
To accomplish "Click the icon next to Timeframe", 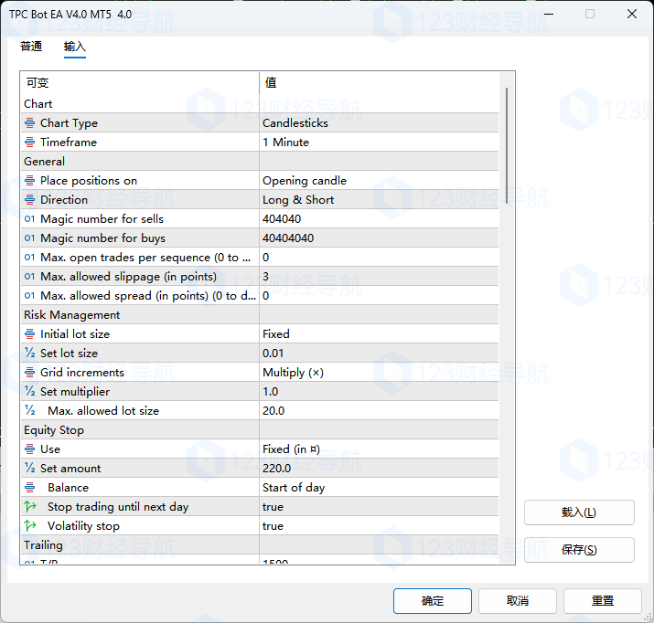I will (x=30, y=143).
